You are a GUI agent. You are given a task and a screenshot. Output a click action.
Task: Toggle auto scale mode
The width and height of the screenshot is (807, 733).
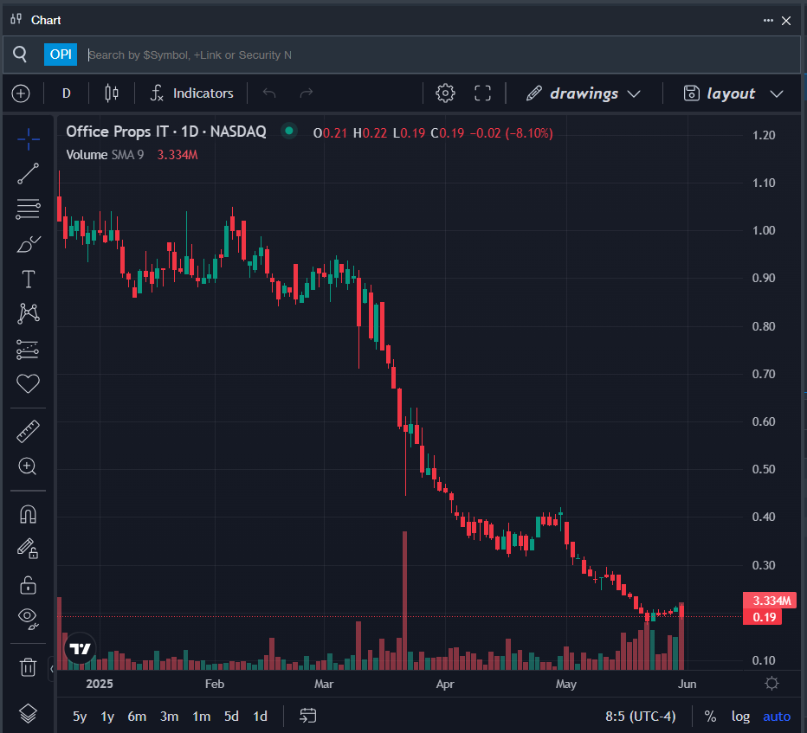click(x=777, y=716)
